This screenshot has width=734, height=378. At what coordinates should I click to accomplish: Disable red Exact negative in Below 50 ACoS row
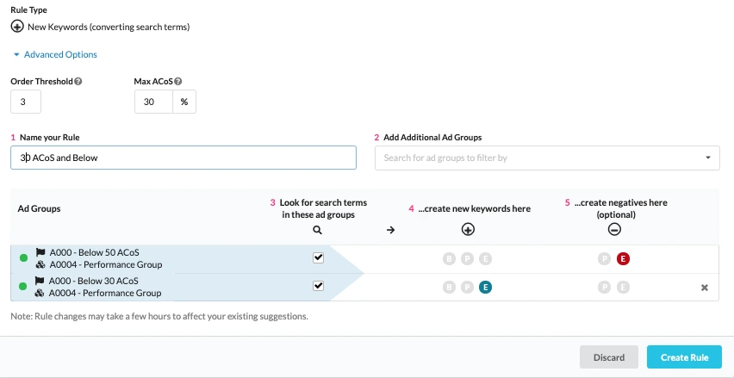623,258
